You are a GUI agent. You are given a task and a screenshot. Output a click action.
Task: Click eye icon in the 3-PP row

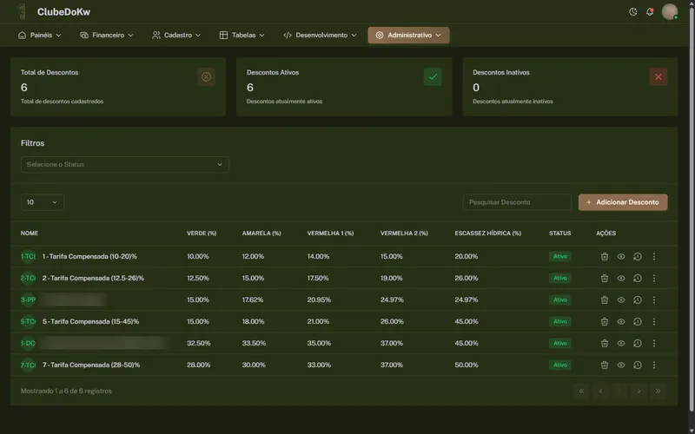click(621, 299)
